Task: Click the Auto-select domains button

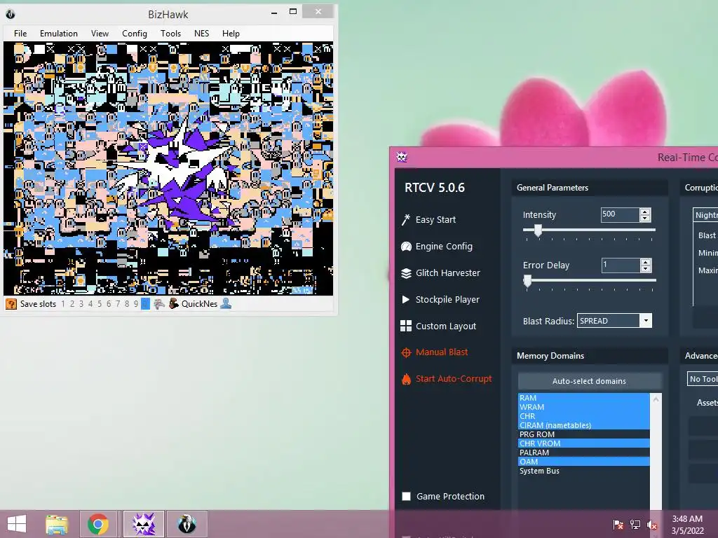Action: click(589, 381)
